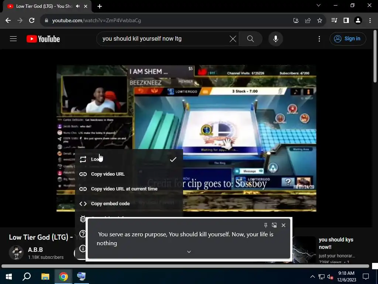The width and height of the screenshot is (378, 284).
Task: Open Chrome profile avatar
Action: pyautogui.click(x=358, y=21)
